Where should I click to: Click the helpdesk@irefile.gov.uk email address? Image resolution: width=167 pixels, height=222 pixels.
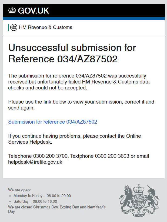pyautogui.click(x=35, y=162)
